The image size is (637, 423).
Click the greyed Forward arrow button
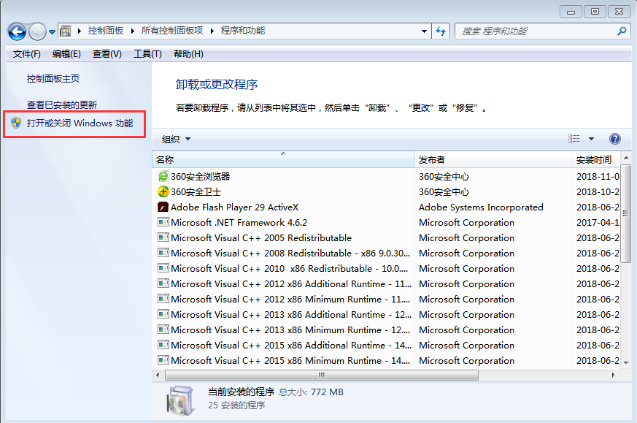point(37,31)
